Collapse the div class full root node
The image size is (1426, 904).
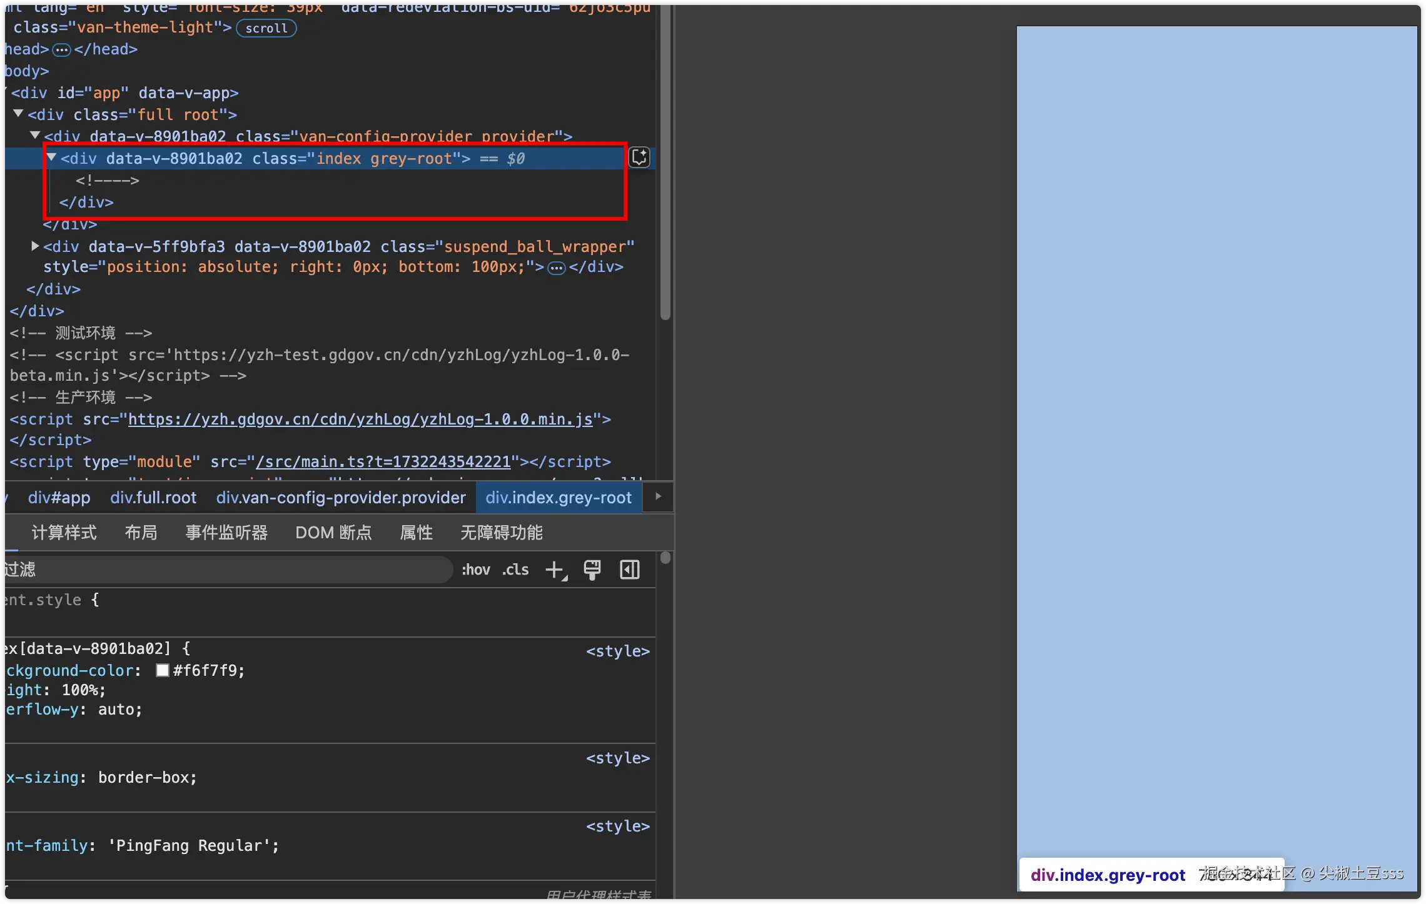19,114
